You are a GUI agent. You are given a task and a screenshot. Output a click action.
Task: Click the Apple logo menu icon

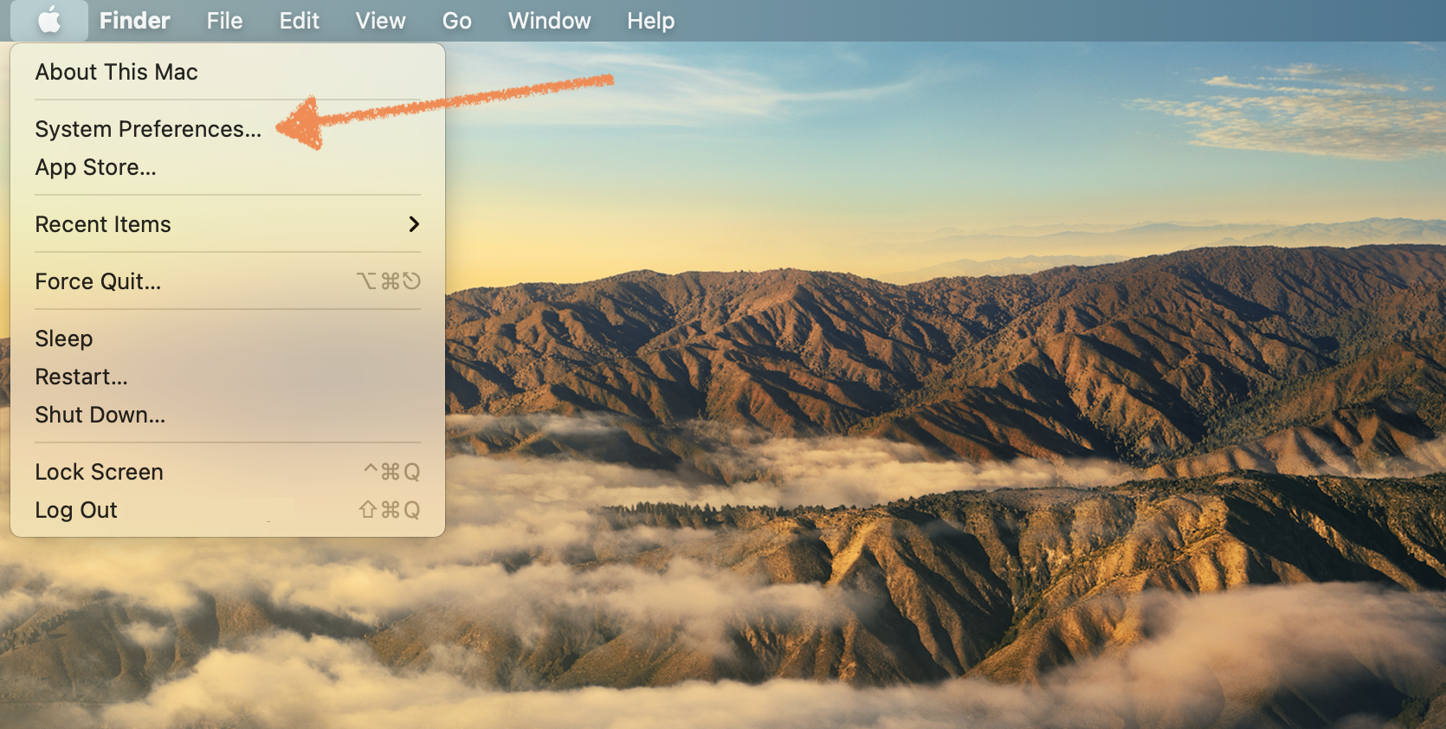click(49, 20)
